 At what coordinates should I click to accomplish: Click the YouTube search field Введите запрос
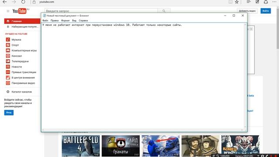(x=101, y=11)
